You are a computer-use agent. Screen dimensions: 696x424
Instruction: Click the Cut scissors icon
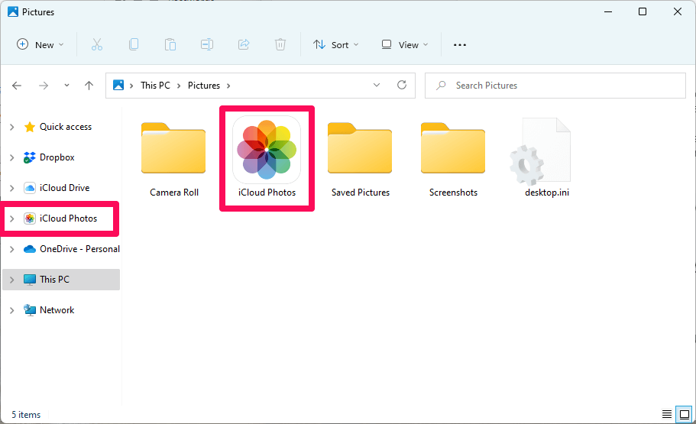(97, 45)
